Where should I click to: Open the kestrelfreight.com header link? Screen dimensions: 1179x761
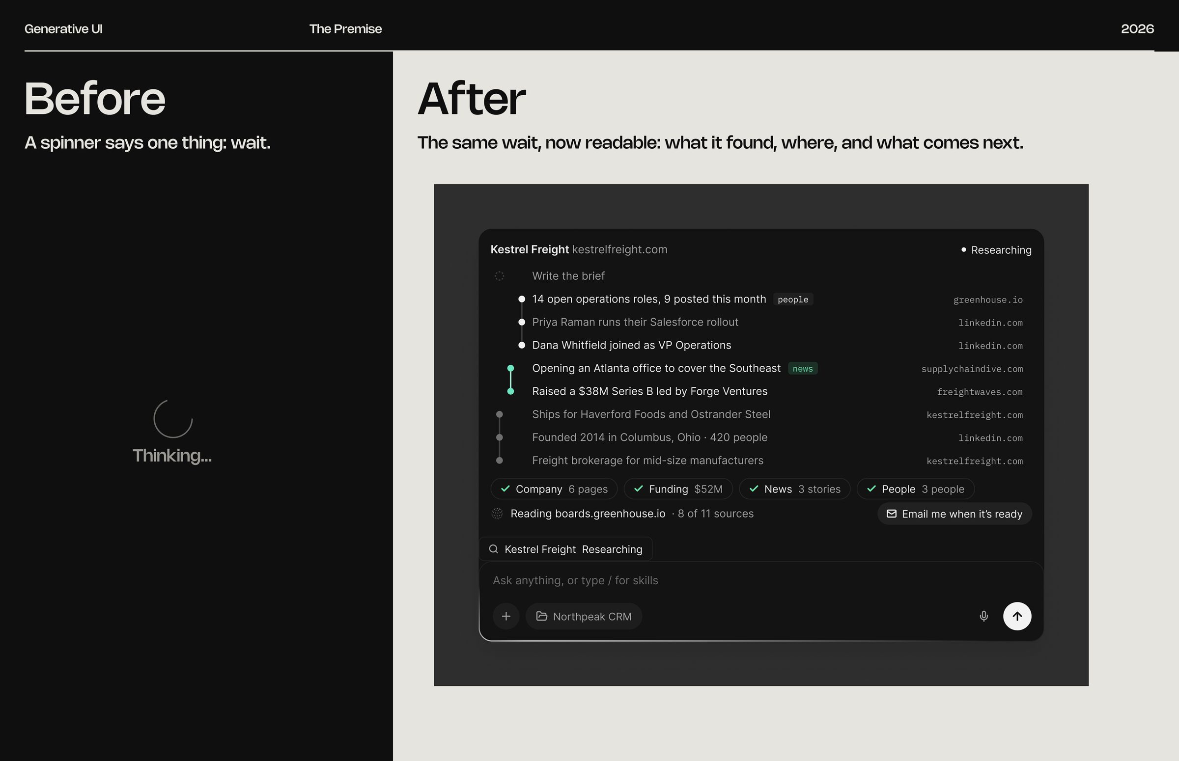click(619, 249)
